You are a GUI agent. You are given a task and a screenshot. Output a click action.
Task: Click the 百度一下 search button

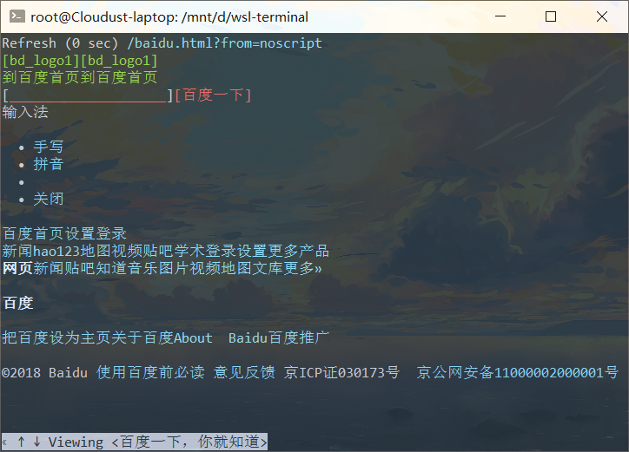(x=214, y=95)
